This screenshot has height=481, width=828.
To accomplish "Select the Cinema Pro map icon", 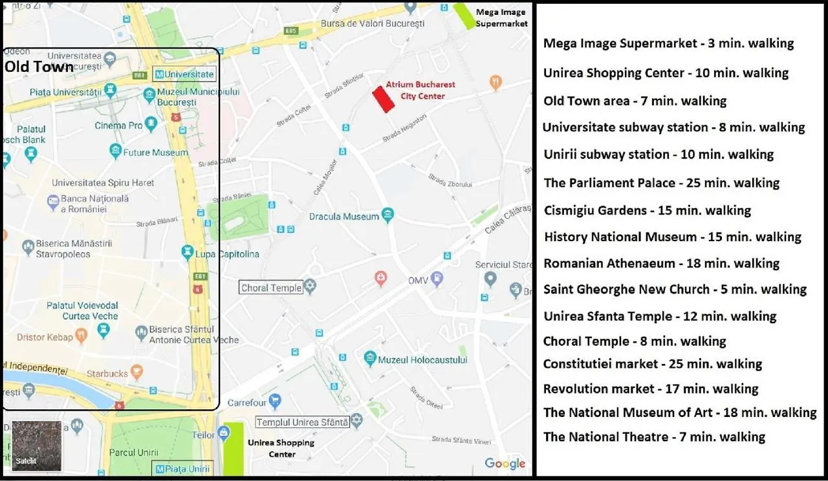I will pos(151,124).
